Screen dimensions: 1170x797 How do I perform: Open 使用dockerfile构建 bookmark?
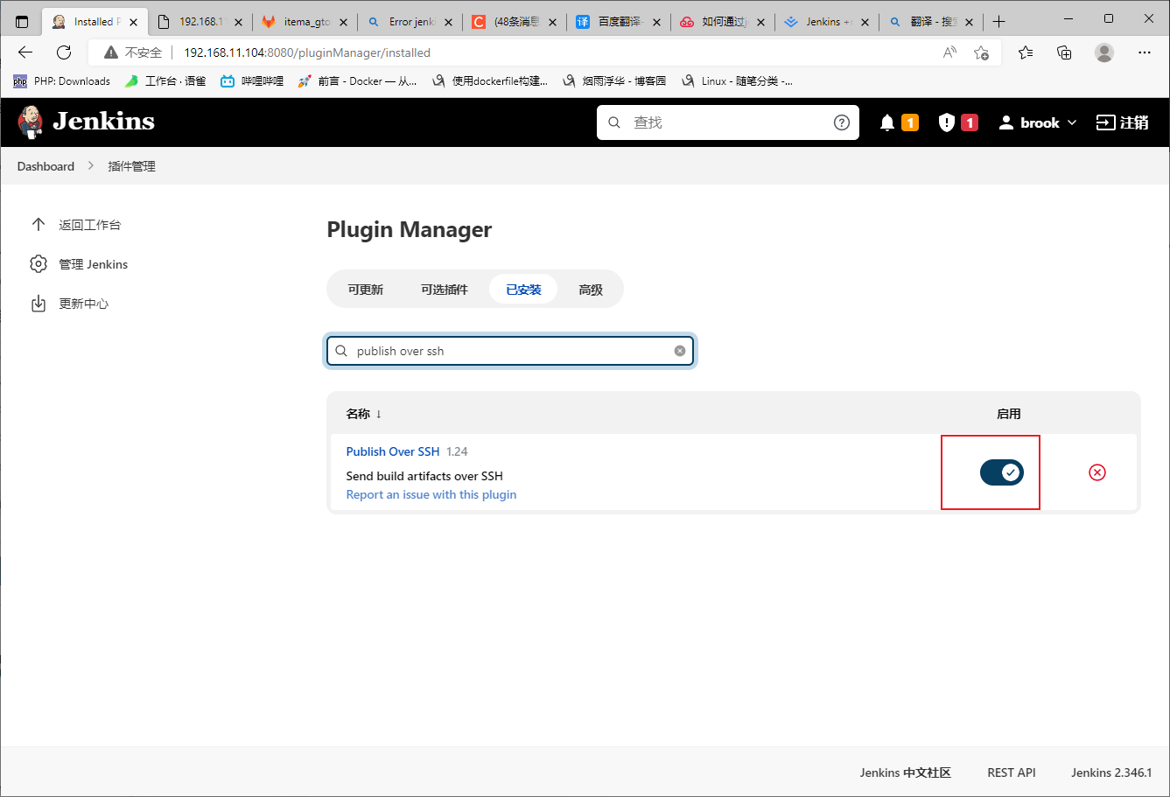pyautogui.click(x=490, y=81)
